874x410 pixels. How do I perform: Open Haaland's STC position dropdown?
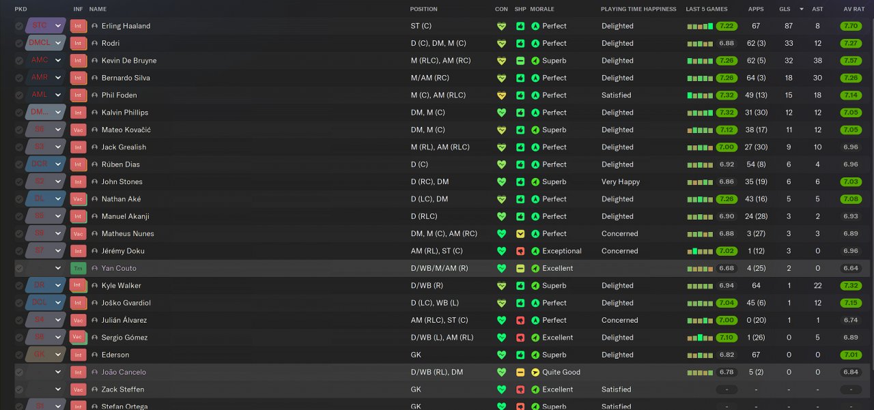(x=58, y=26)
